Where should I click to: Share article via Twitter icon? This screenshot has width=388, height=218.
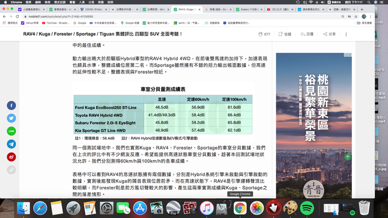point(11,118)
